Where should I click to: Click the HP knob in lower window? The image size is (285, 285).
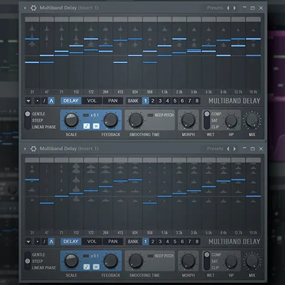(x=231, y=262)
